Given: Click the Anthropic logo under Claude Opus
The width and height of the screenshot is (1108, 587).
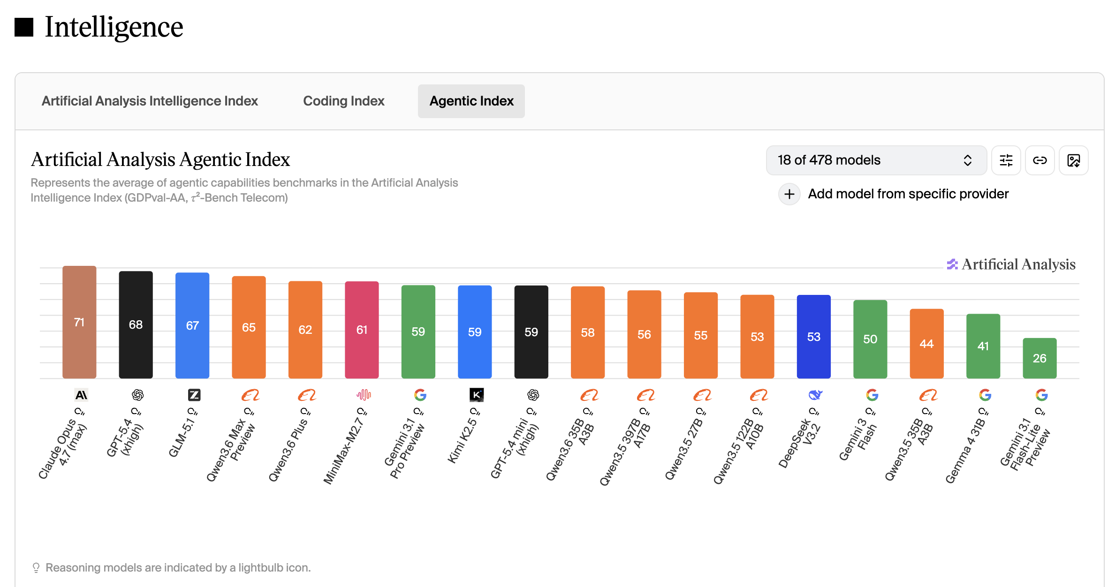Looking at the screenshot, I should (81, 395).
